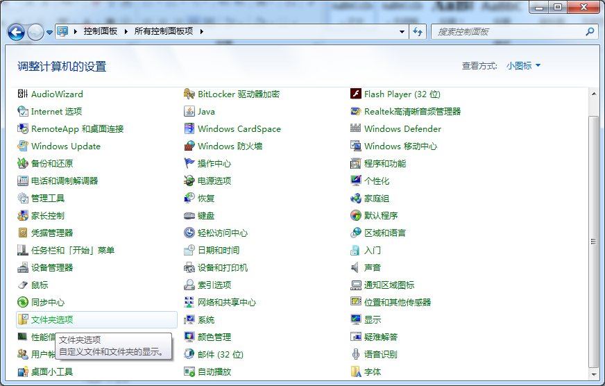Open the 默认程序 link
Image resolution: width=605 pixels, height=386 pixels.
click(x=381, y=215)
